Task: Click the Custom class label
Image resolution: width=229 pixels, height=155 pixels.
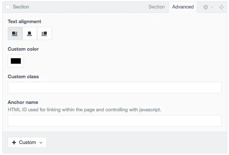Action: coord(23,77)
